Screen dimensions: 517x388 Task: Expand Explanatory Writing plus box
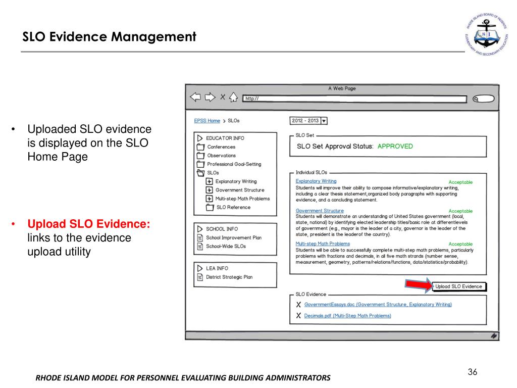(x=209, y=181)
